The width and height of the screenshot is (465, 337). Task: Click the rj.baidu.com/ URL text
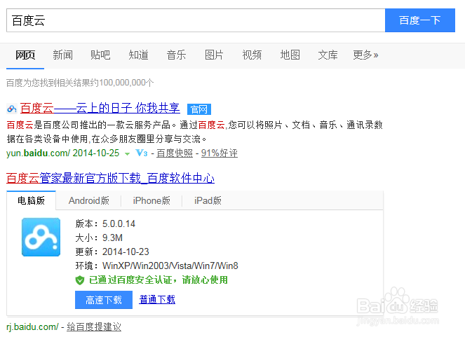[x=32, y=327]
